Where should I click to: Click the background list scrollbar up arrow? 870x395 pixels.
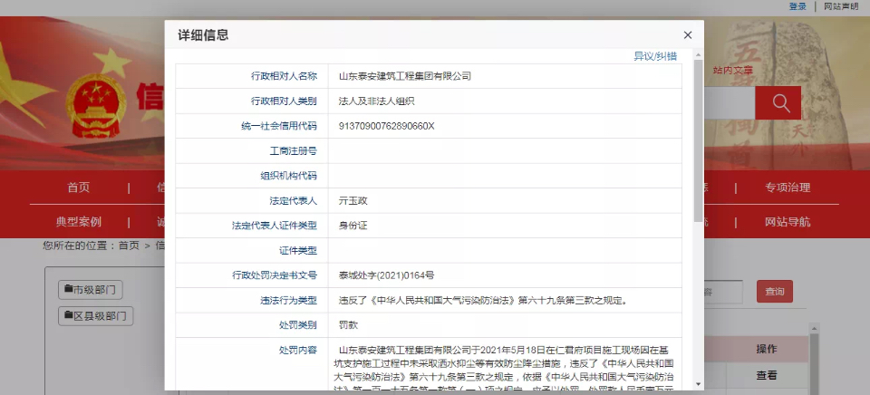click(x=815, y=330)
